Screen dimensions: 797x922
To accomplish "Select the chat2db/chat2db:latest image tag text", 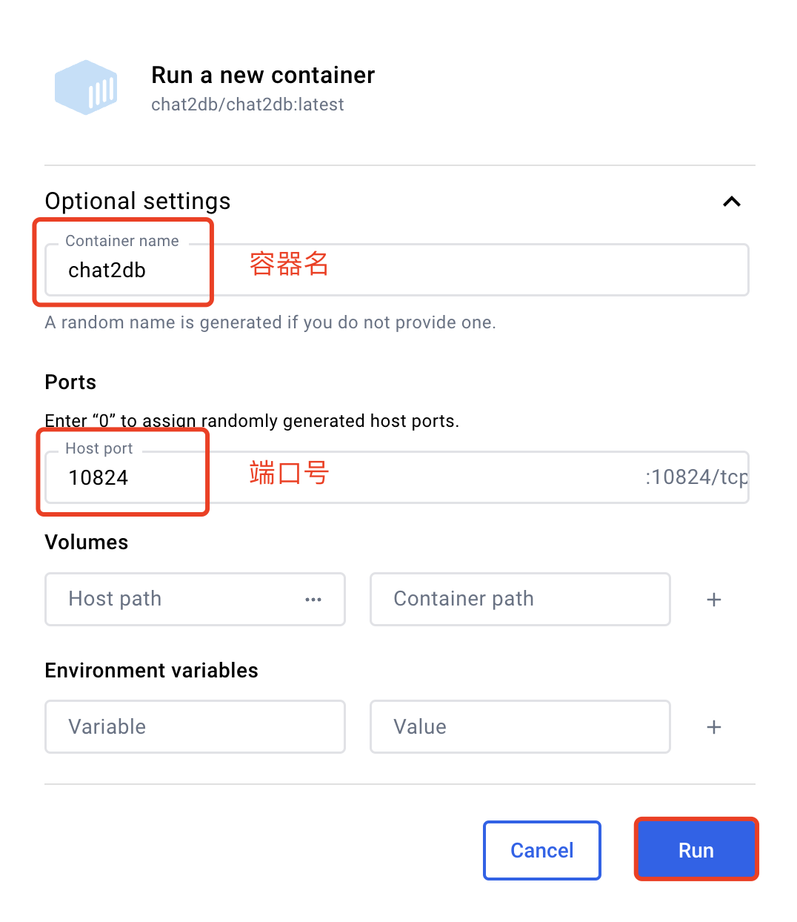I will pos(247,105).
